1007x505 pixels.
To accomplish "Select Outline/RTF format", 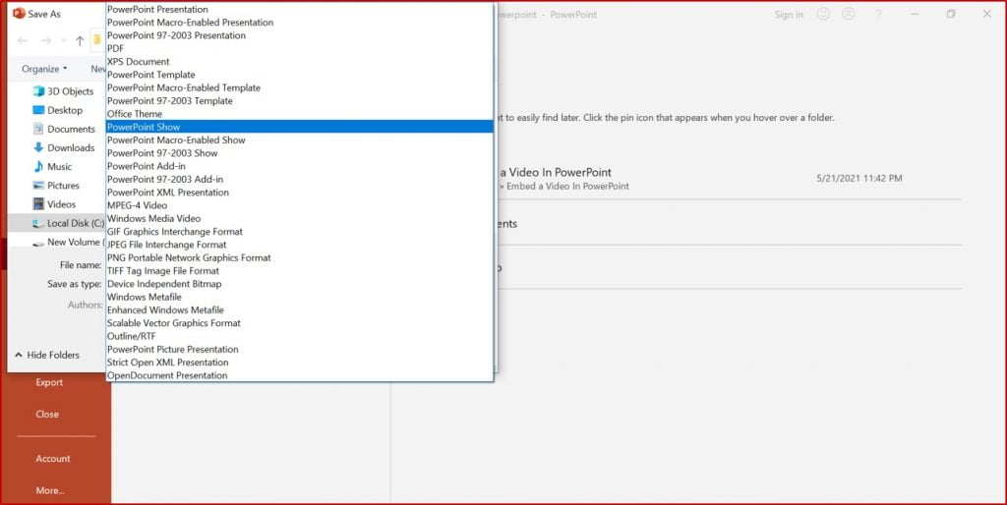I will click(299, 336).
